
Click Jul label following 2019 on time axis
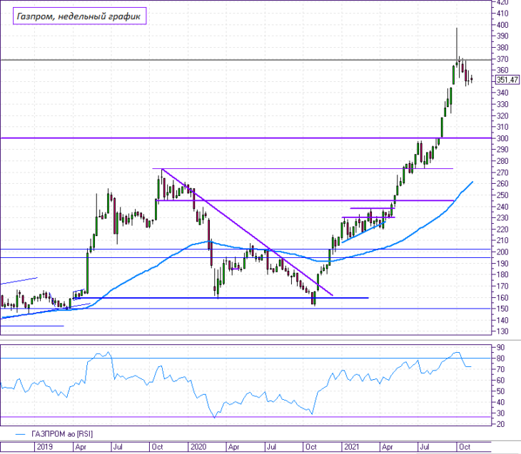[x=118, y=447]
